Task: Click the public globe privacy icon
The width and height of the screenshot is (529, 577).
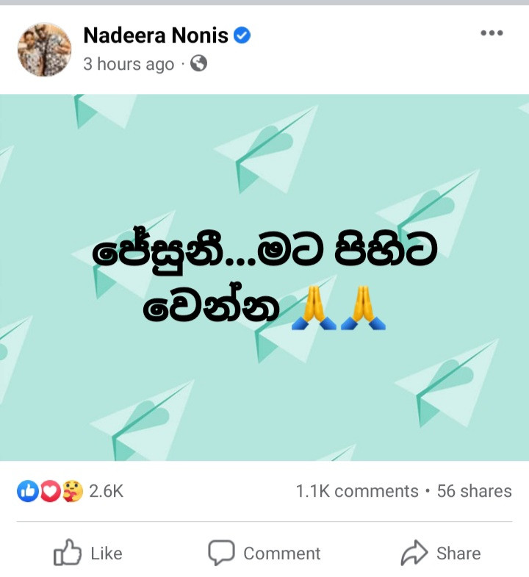Action: pos(198,63)
